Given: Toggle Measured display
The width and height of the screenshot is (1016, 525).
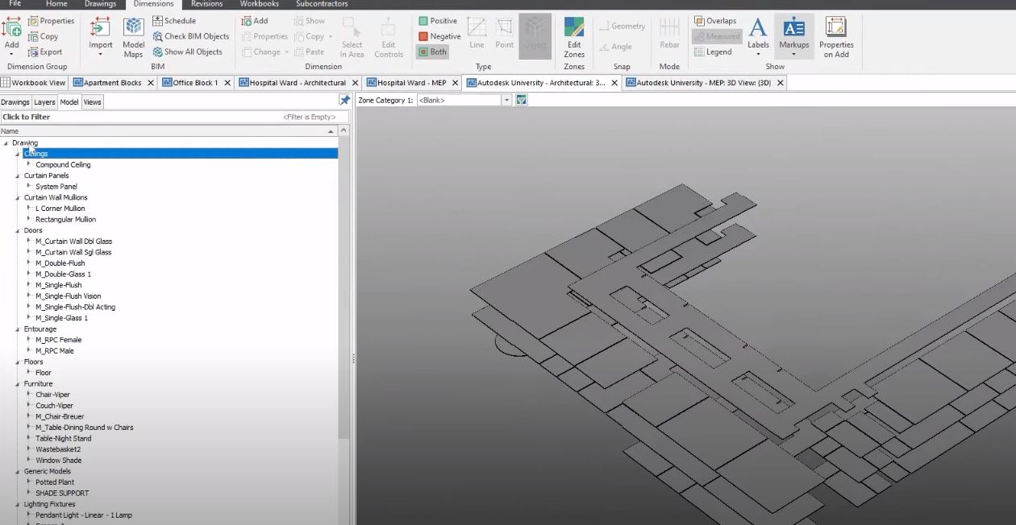Looking at the screenshot, I should 717,36.
